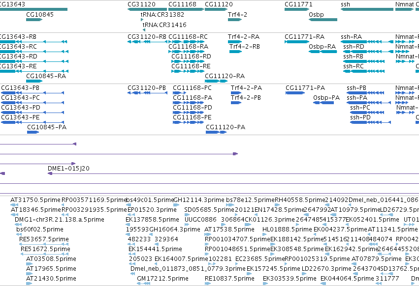The height and width of the screenshot is (286, 419).
Task: Click the CG11120-PA protein
Action: 216,132
